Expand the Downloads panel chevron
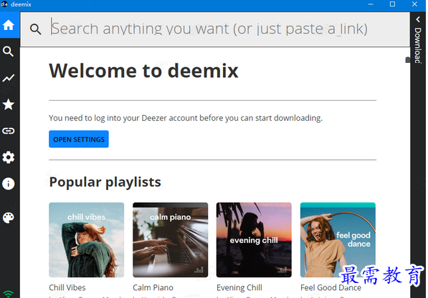The height and width of the screenshot is (298, 428). [x=418, y=19]
